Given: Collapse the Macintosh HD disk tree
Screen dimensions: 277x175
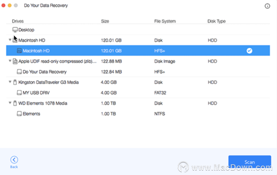Looking at the screenshot, I should (10, 40).
